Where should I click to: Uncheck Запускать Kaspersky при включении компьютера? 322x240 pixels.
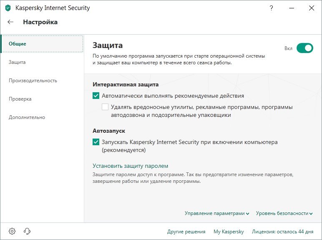(x=96, y=142)
